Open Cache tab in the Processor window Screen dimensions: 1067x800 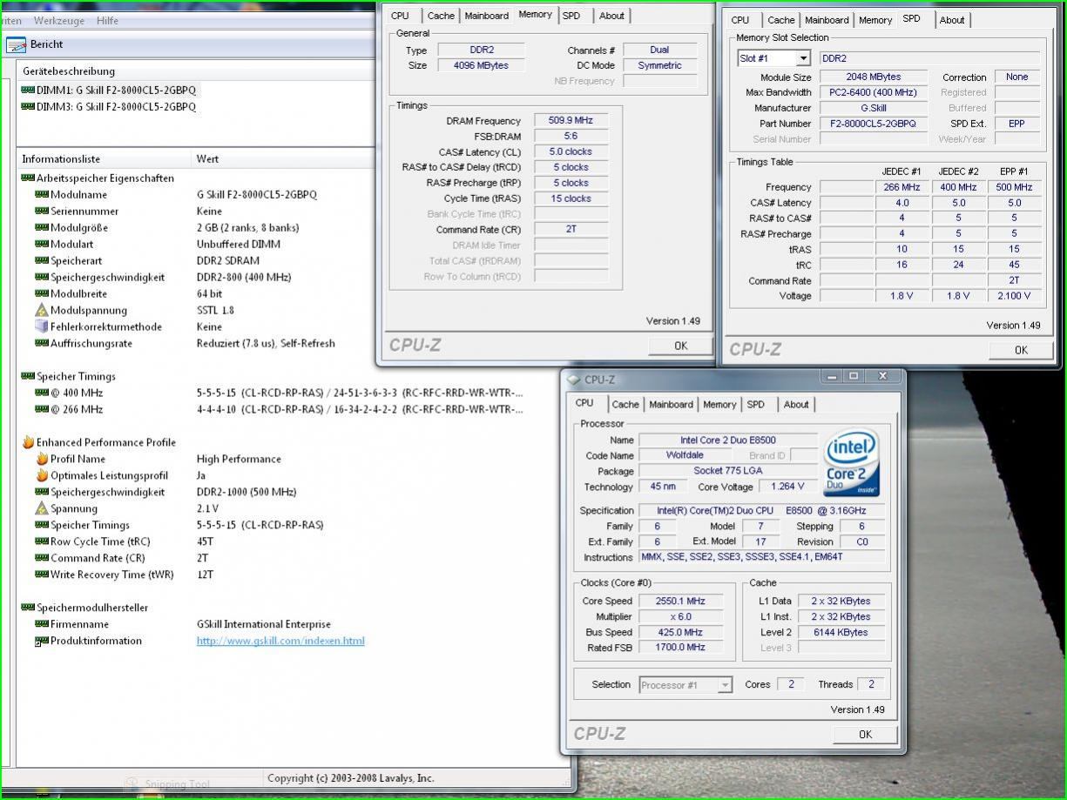coord(625,405)
